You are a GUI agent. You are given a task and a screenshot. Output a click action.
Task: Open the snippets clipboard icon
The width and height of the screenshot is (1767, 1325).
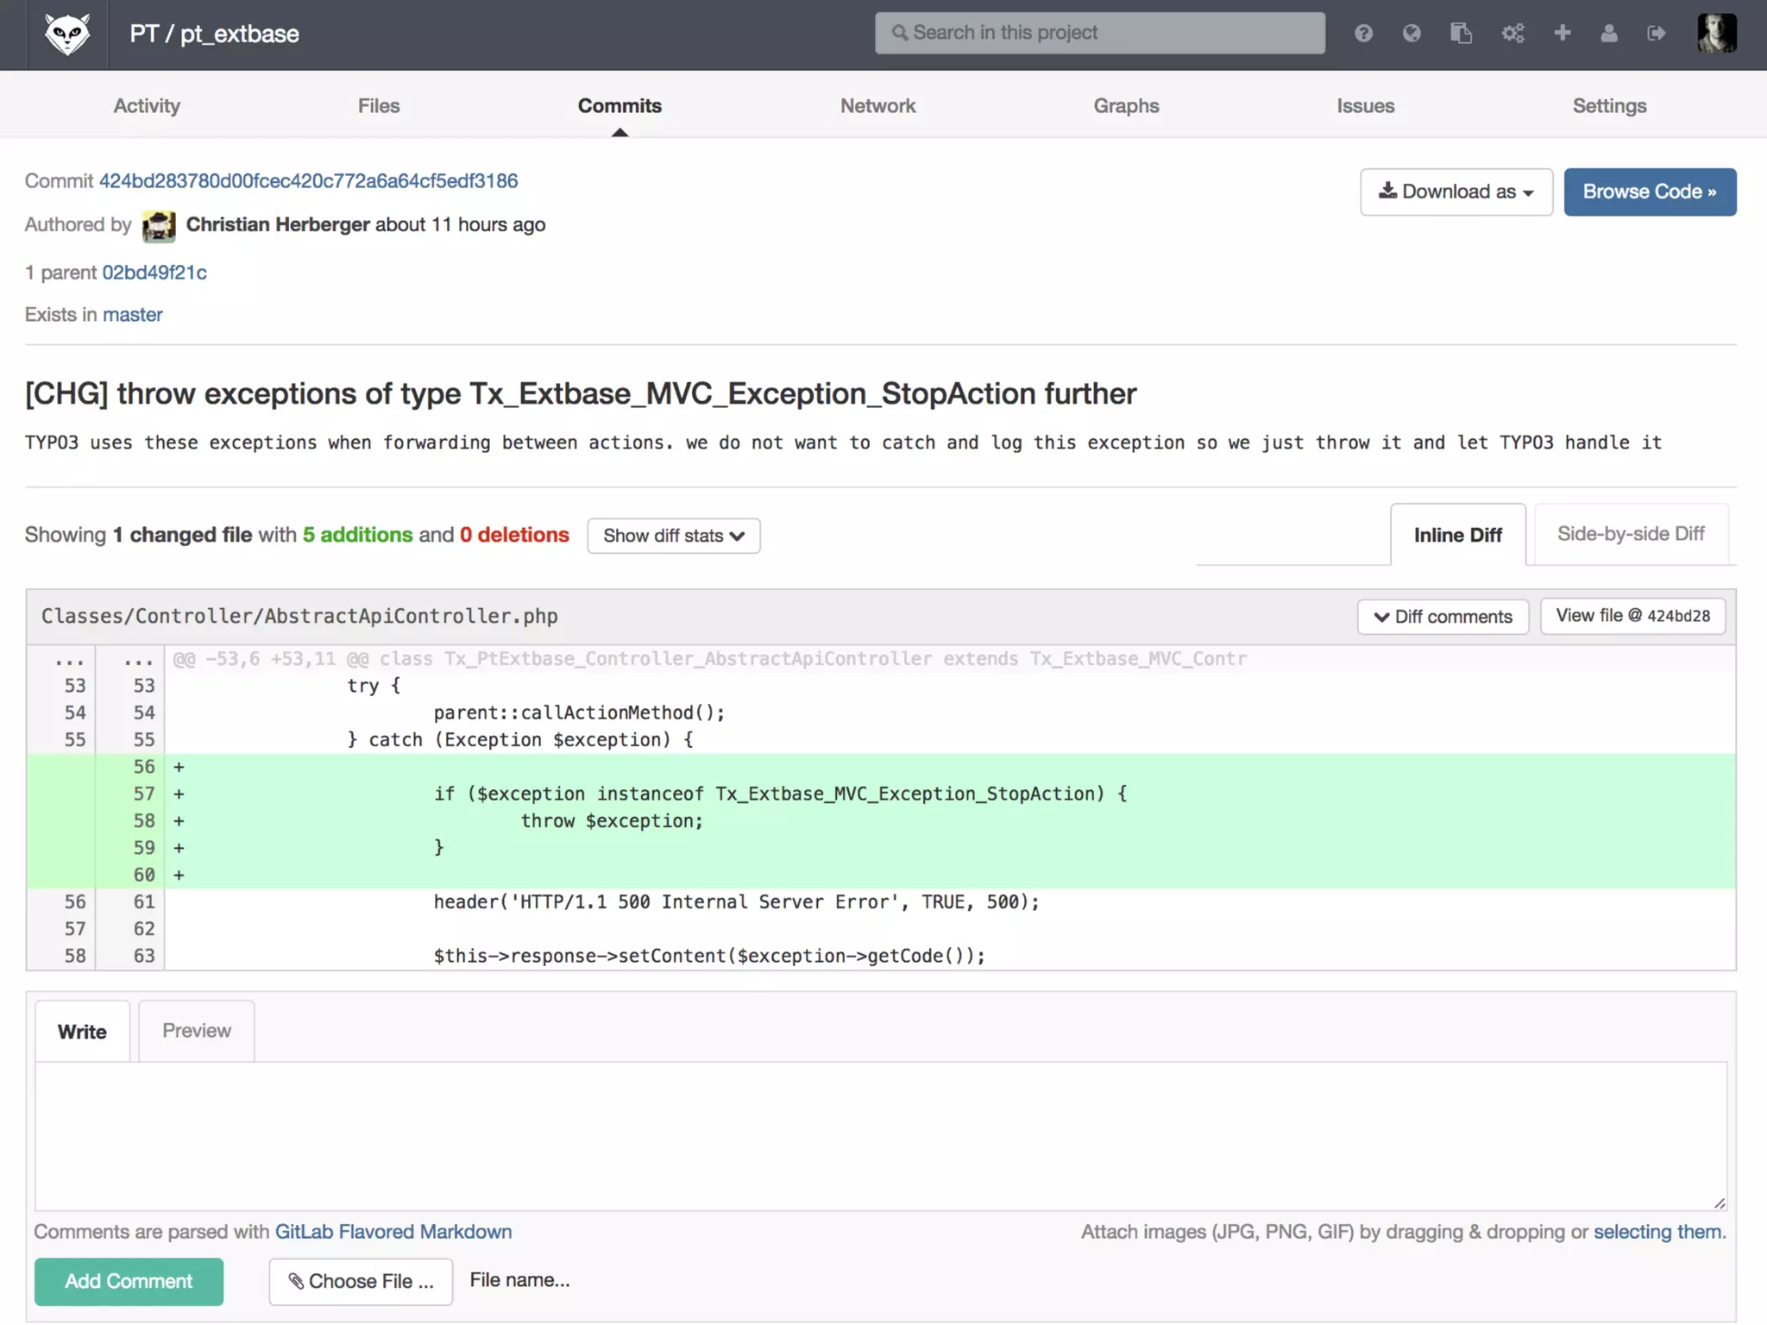(1461, 34)
